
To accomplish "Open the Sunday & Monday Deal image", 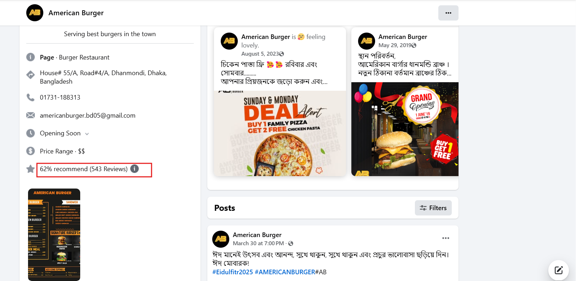I will tap(280, 133).
